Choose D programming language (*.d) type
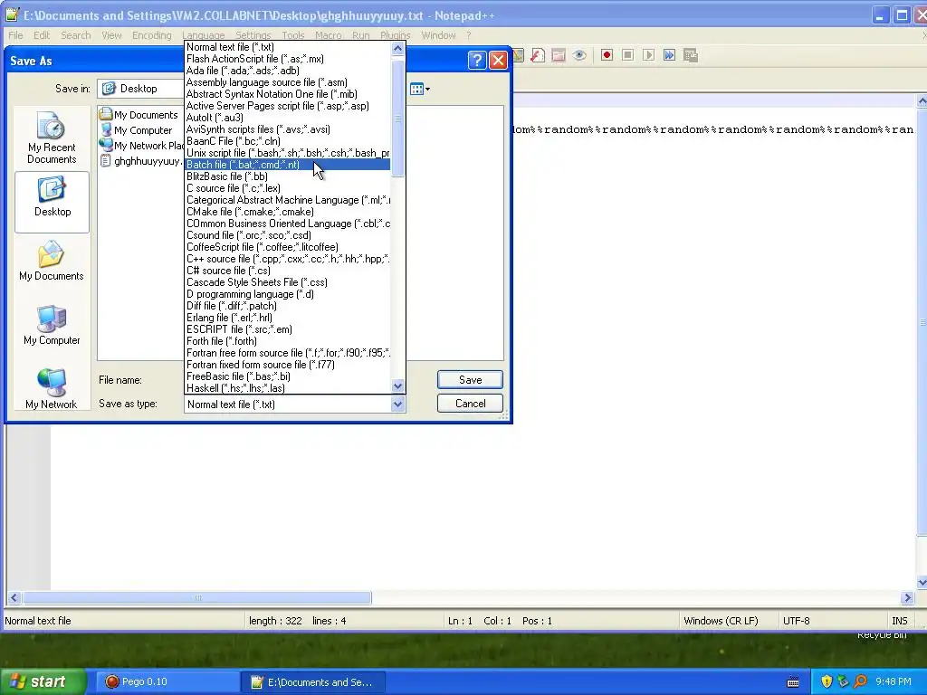927x695 pixels. coord(288,294)
